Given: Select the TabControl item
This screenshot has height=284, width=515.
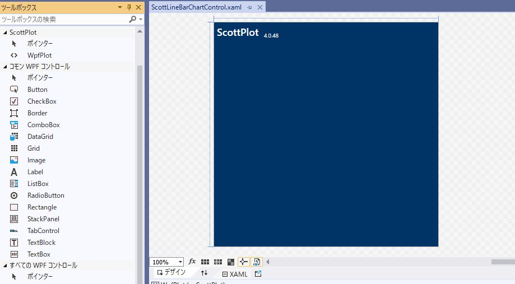Looking at the screenshot, I should coord(43,231).
